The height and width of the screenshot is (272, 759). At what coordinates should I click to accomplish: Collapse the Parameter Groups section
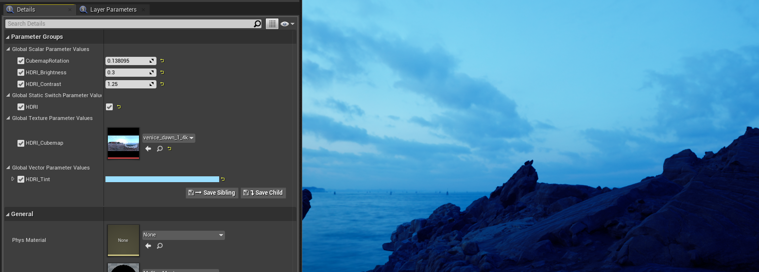pos(8,37)
